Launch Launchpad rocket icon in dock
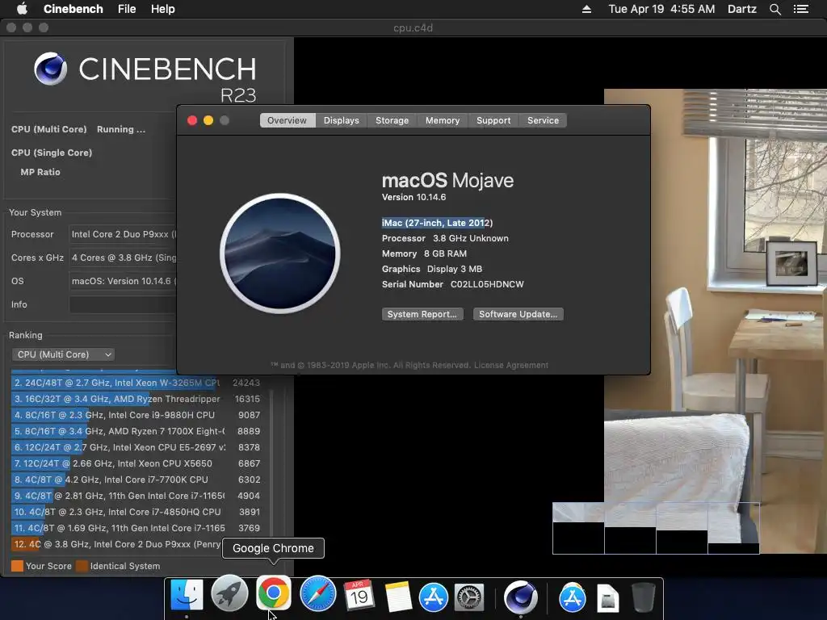Image resolution: width=827 pixels, height=620 pixels. pos(229,593)
